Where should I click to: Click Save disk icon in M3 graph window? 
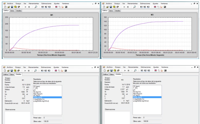[x=111, y=7]
